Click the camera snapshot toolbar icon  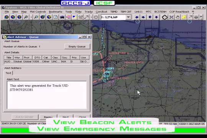(62, 17)
